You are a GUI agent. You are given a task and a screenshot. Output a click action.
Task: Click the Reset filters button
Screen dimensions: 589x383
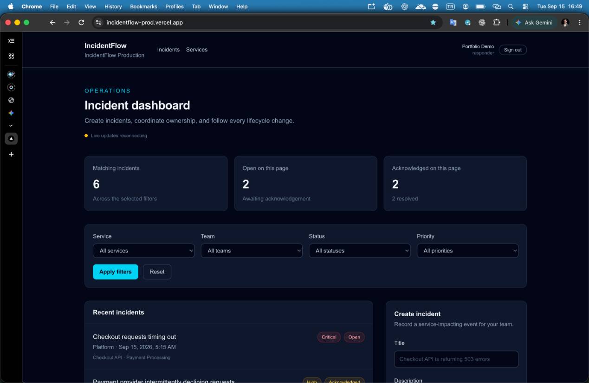[x=157, y=272]
